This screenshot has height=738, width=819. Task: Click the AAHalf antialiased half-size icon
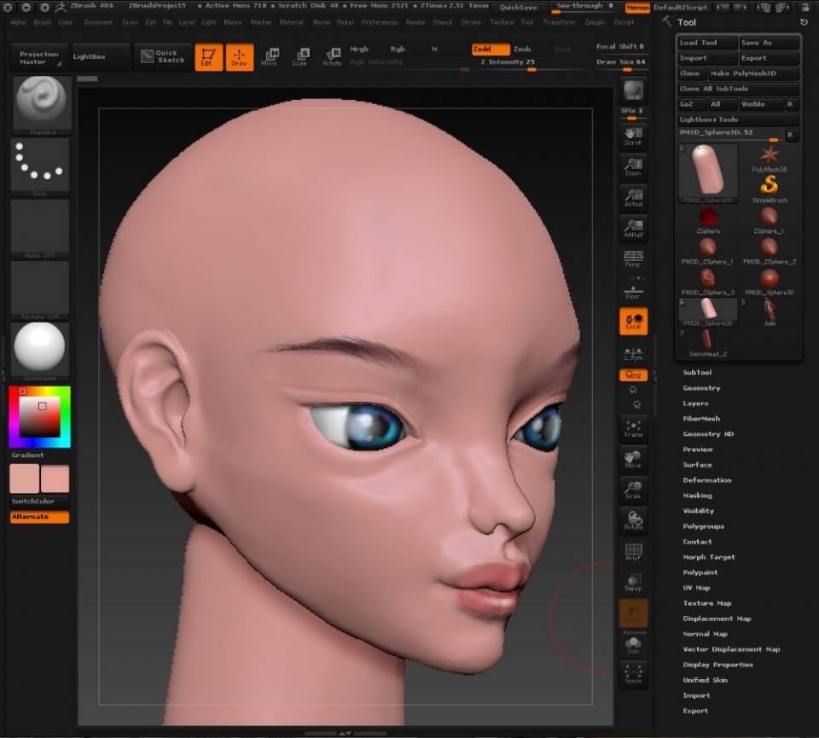point(633,229)
